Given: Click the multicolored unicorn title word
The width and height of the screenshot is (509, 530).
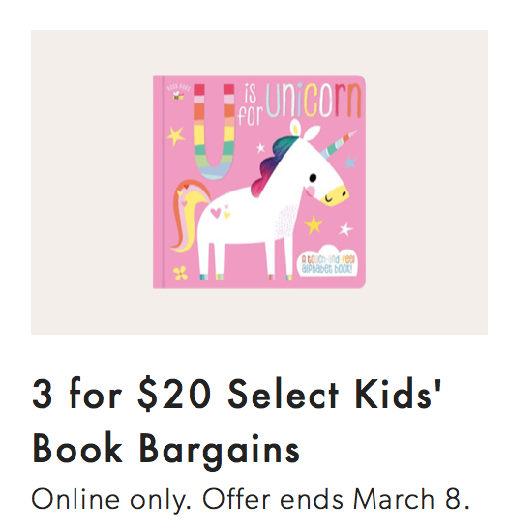Looking at the screenshot, I should click(314, 101).
